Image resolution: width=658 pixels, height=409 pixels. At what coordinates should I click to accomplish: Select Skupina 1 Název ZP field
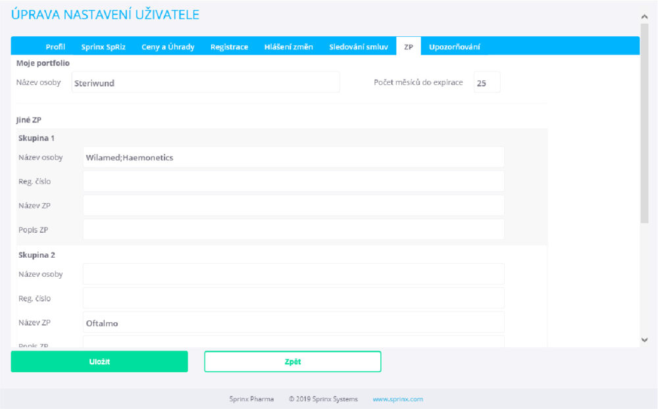[x=293, y=205]
